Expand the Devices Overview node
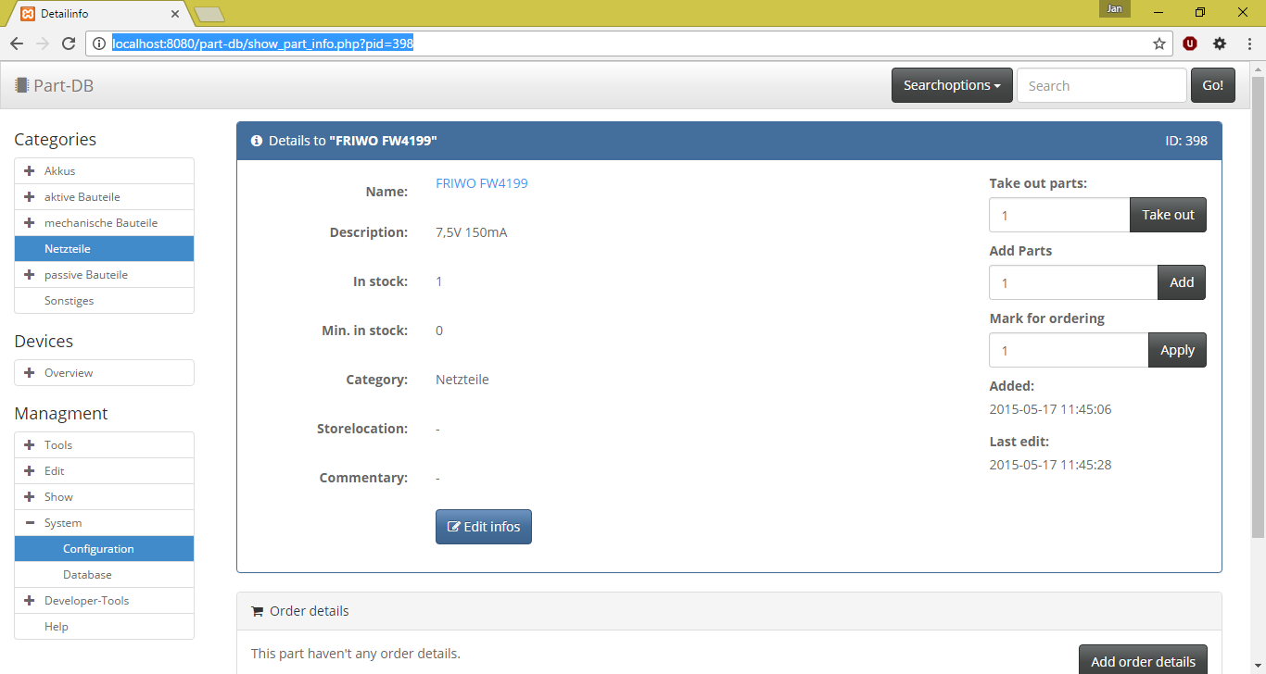1266x674 pixels. [30, 373]
